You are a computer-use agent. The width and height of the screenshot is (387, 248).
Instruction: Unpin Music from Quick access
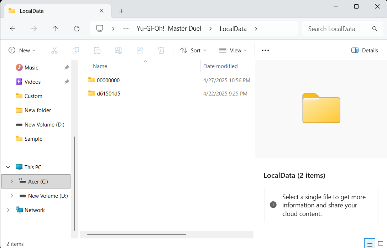click(x=67, y=67)
